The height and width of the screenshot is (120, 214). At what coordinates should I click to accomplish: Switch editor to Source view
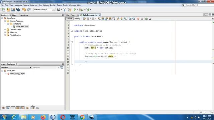pyautogui.click(x=69, y=19)
